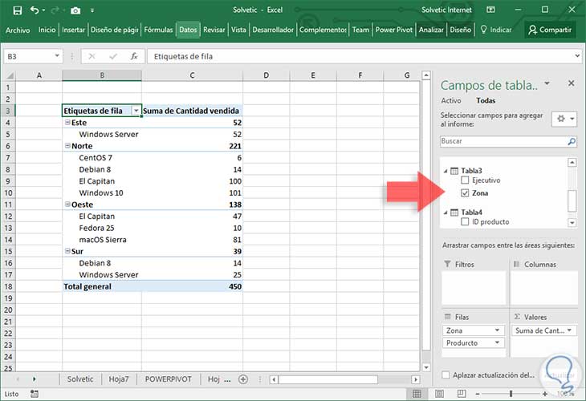Check the Ejecutivo field checkbox

(x=466, y=180)
